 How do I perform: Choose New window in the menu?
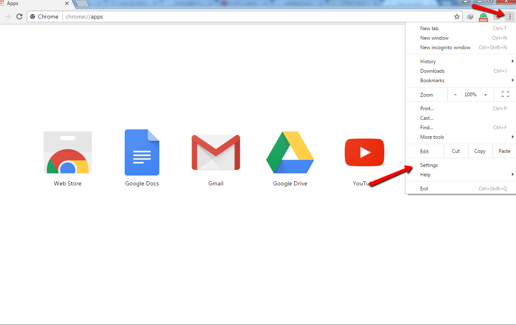[461, 38]
